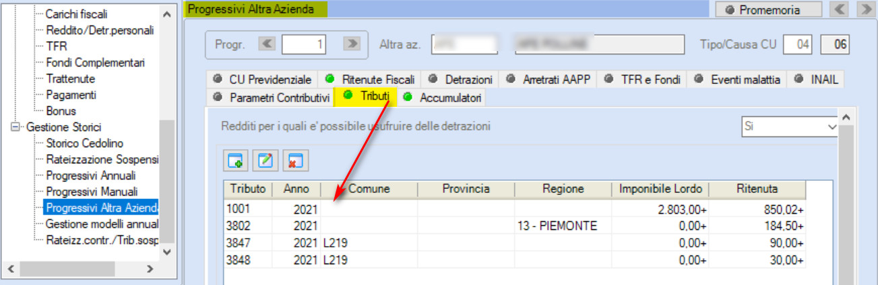Click the left navigation arrow beside Promemoria
The image size is (878, 285).
pos(839,10)
